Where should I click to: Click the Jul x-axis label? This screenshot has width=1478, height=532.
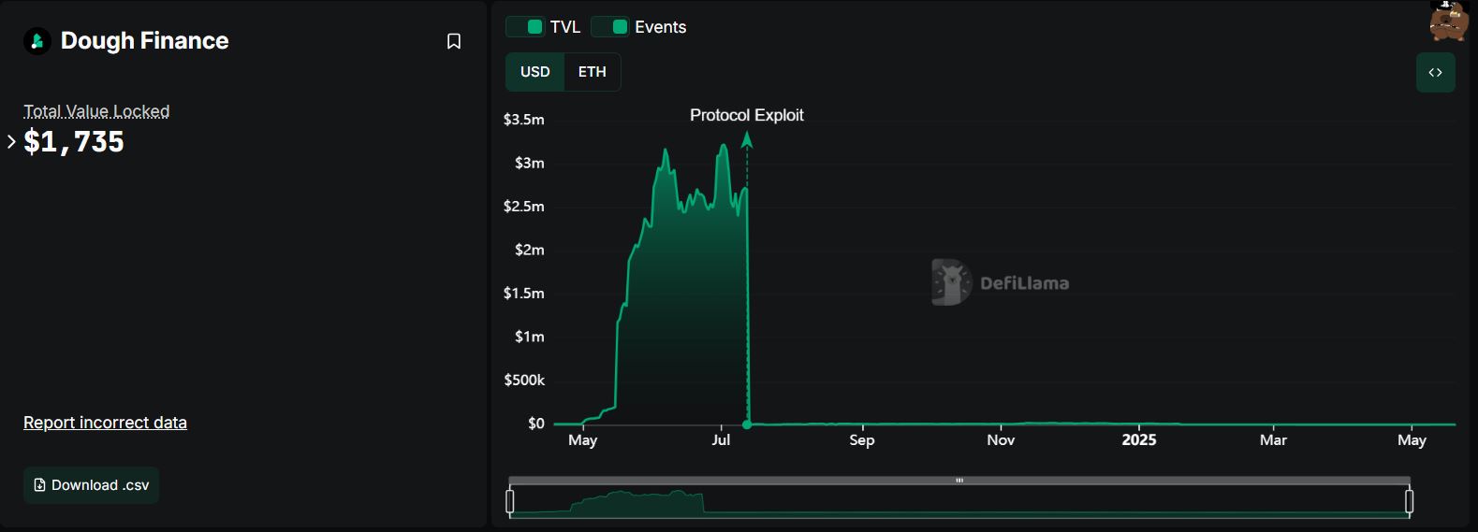721,440
